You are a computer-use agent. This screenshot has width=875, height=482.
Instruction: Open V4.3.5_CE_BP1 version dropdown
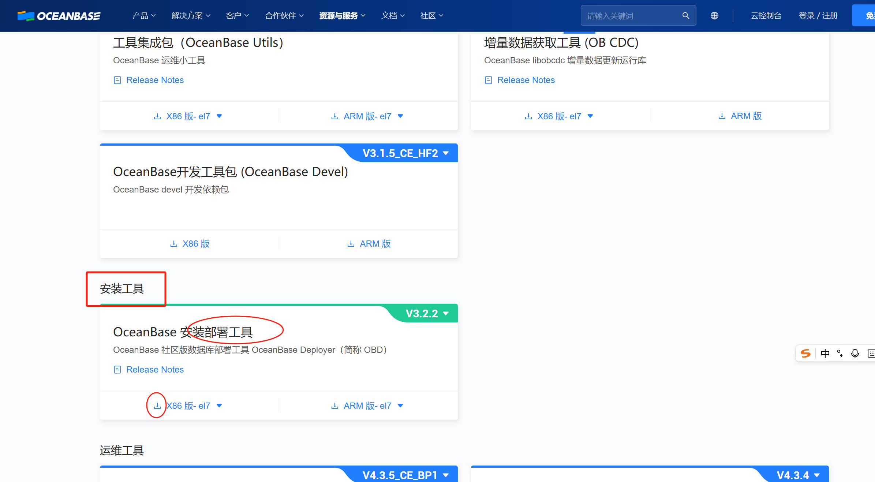[x=405, y=475]
